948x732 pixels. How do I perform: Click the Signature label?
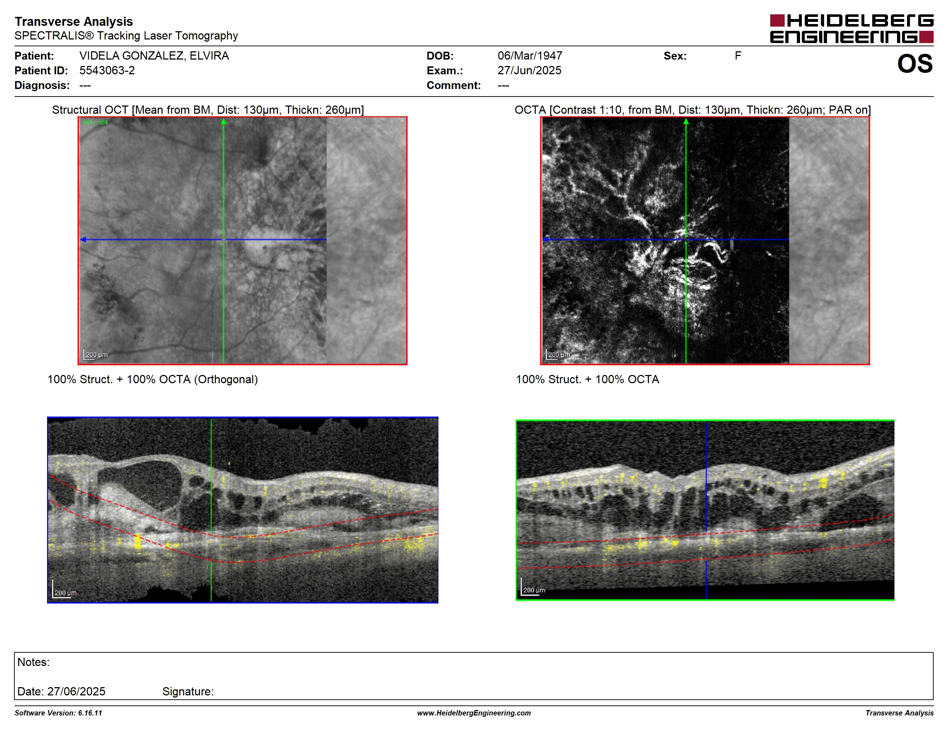pyautogui.click(x=188, y=691)
